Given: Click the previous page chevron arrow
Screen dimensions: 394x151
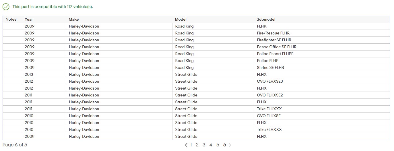Looking at the screenshot, I should click(x=186, y=145).
